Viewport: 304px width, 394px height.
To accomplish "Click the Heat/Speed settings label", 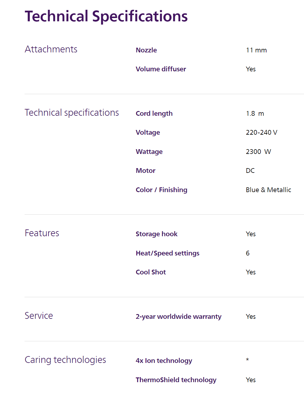I will (x=167, y=253).
